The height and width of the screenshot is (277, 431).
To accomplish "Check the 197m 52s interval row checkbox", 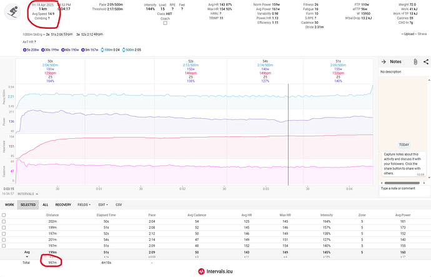I will 4,233.
